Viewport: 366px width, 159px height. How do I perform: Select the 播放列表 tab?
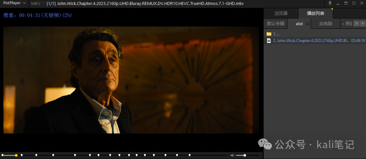tap(316, 14)
